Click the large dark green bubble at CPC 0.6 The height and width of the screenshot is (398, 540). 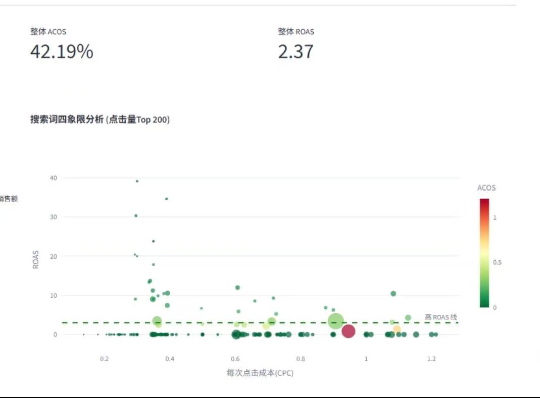click(236, 334)
